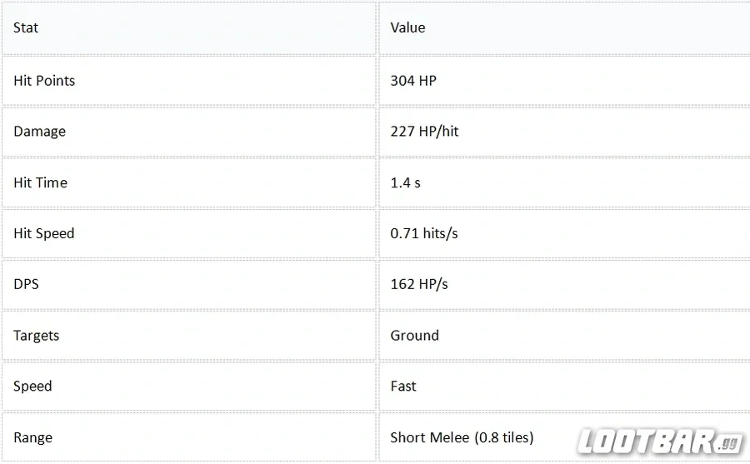Click the 0.71 hits/s value
Image resolution: width=750 pixels, height=464 pixels.
424,233
